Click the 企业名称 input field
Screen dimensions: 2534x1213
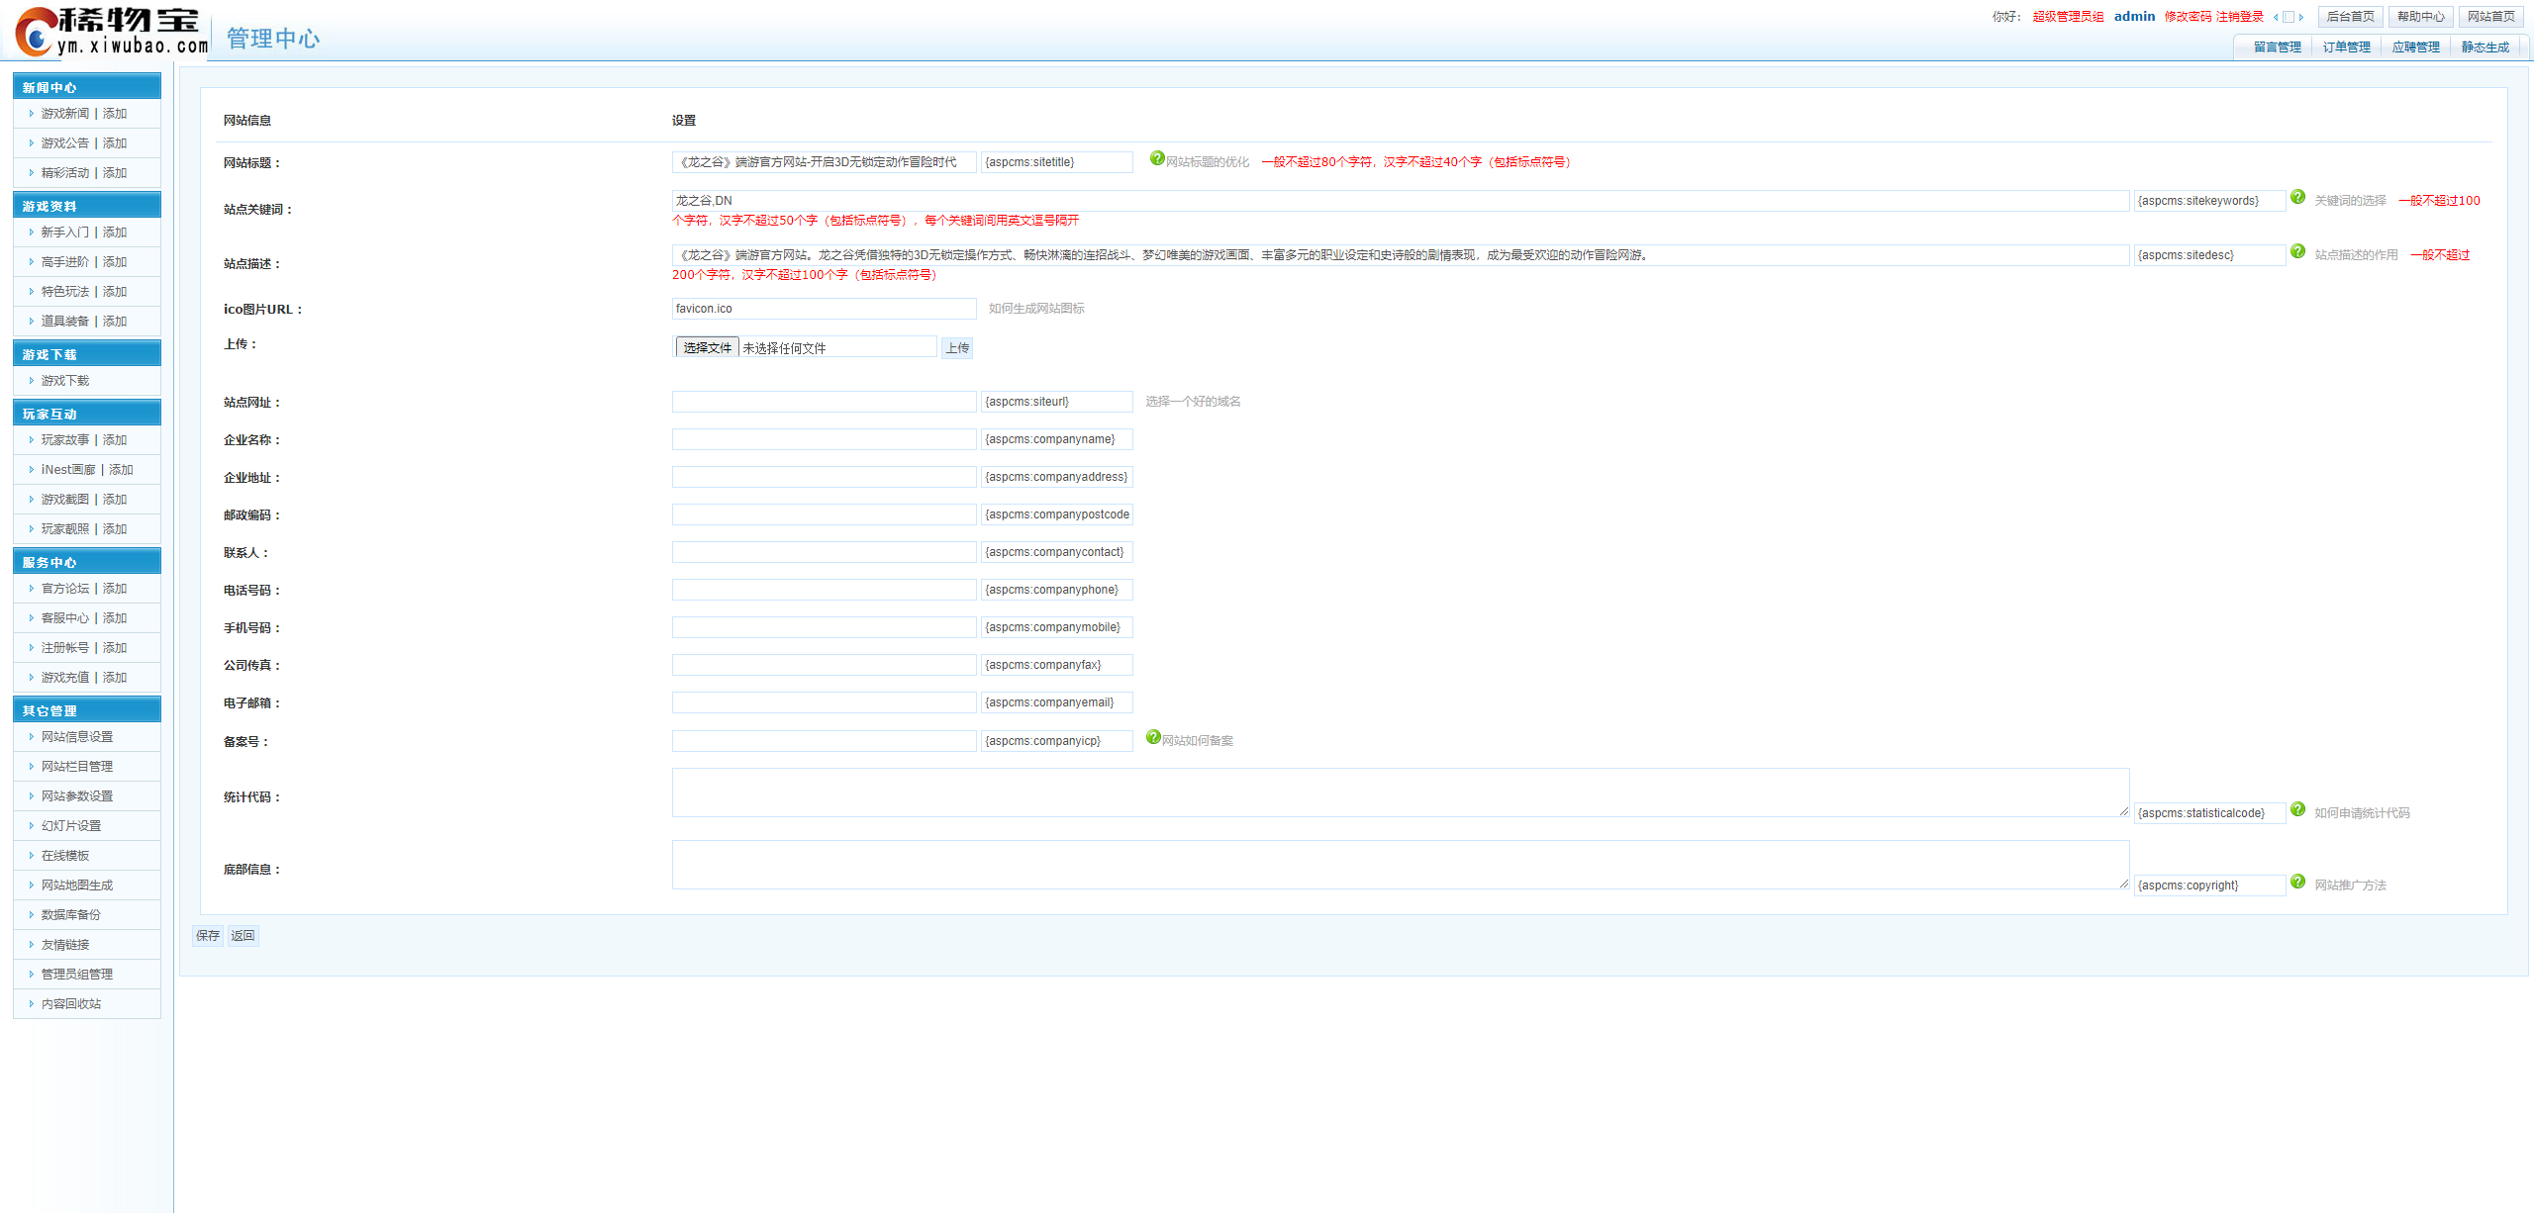824,439
